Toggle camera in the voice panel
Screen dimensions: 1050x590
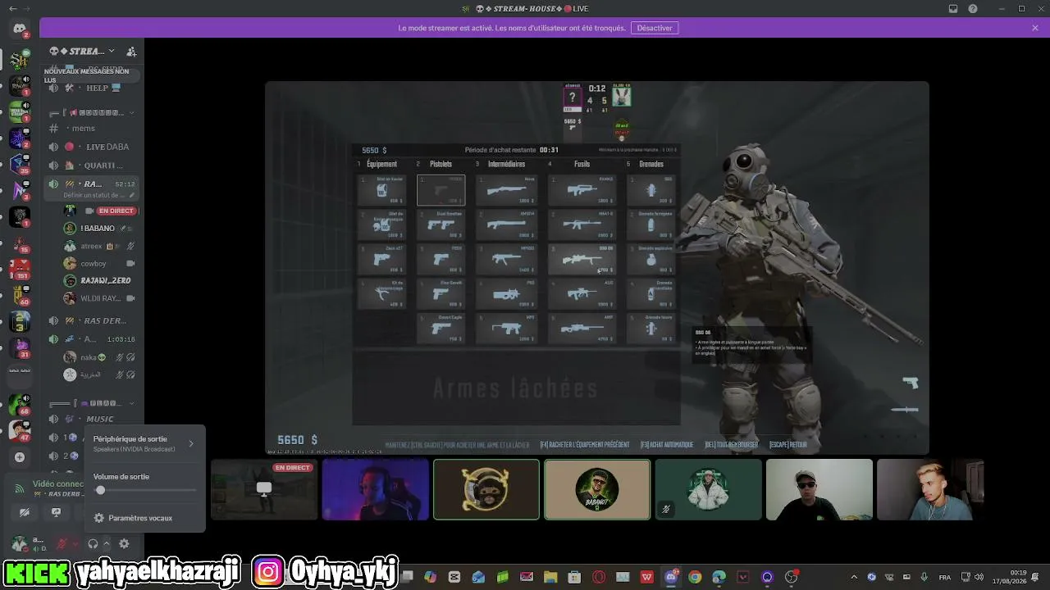[25, 512]
